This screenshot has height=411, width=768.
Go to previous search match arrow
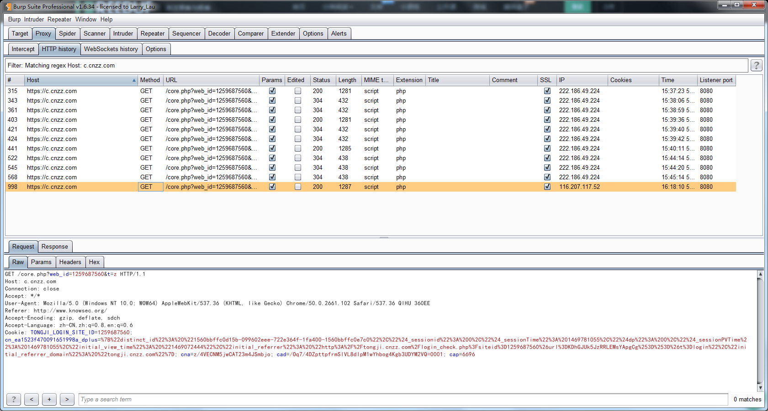click(x=32, y=399)
